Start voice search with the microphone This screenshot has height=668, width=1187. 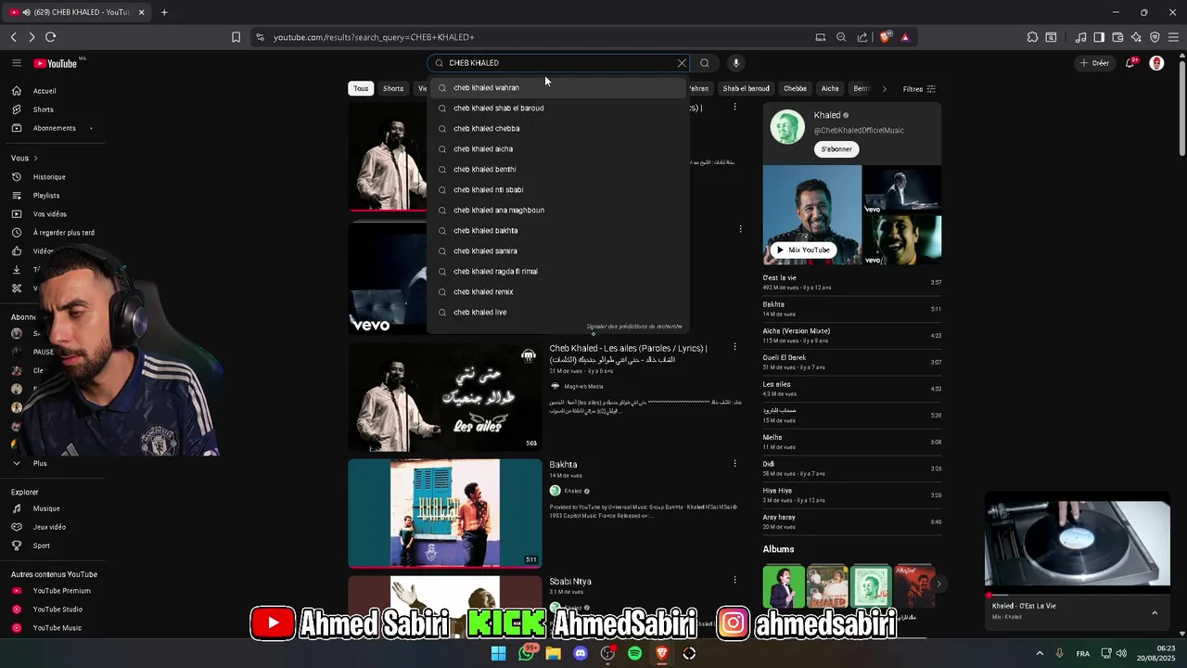pos(736,63)
